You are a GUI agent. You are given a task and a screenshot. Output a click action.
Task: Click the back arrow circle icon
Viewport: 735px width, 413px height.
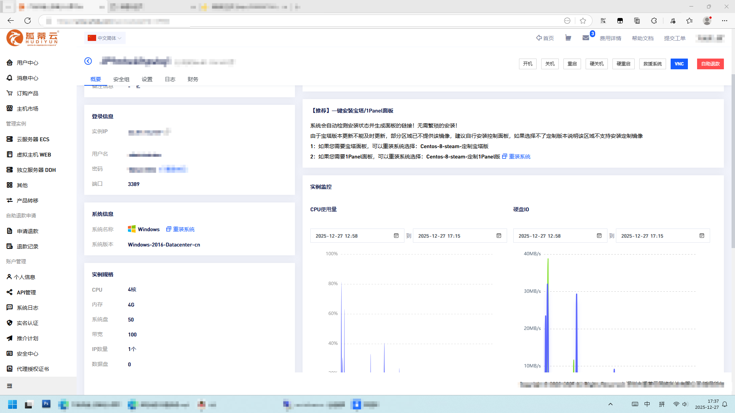88,61
